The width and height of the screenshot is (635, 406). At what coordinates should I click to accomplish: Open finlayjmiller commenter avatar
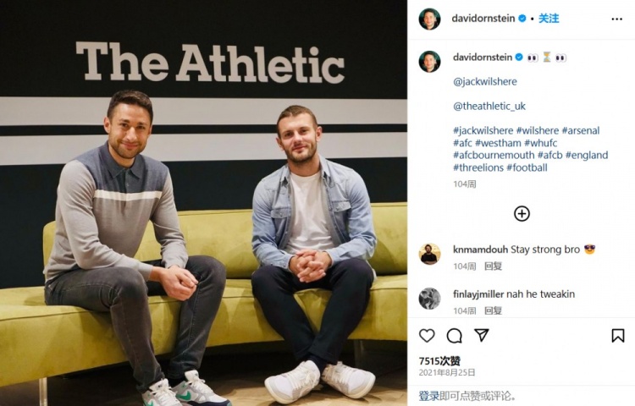pos(429,299)
